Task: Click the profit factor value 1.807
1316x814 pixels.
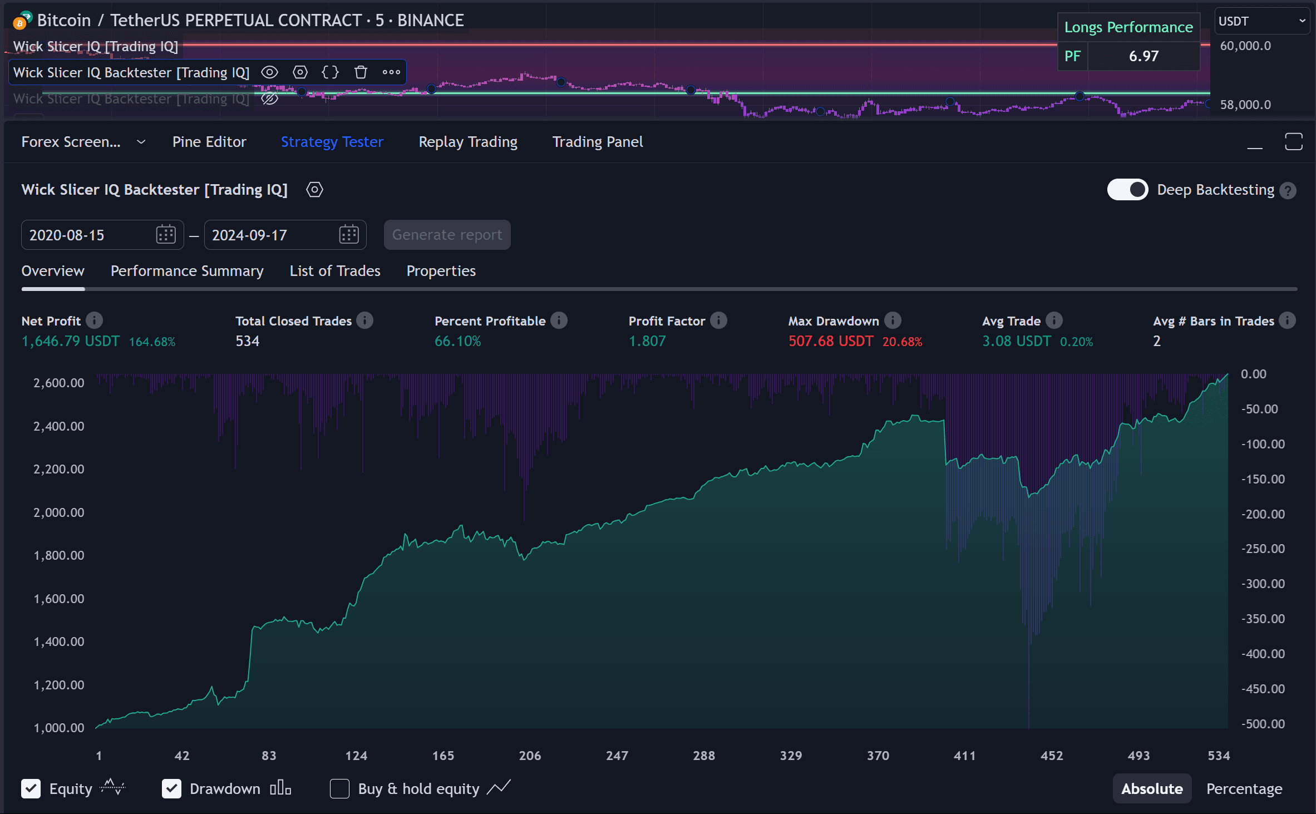Action: pos(647,341)
